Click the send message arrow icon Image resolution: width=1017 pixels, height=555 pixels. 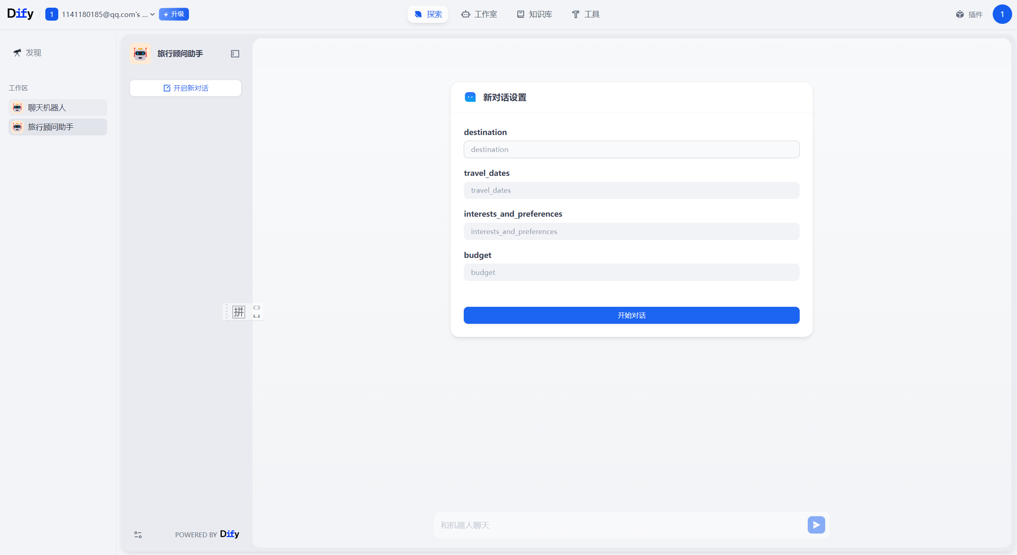point(816,525)
